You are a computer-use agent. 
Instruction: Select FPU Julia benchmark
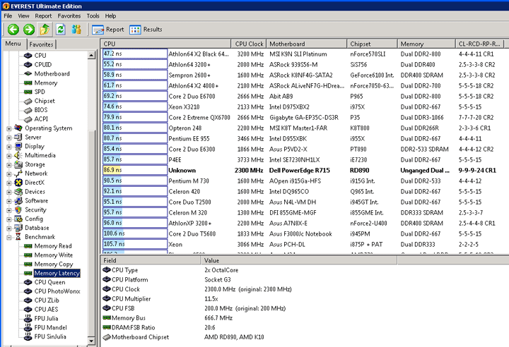point(46,319)
